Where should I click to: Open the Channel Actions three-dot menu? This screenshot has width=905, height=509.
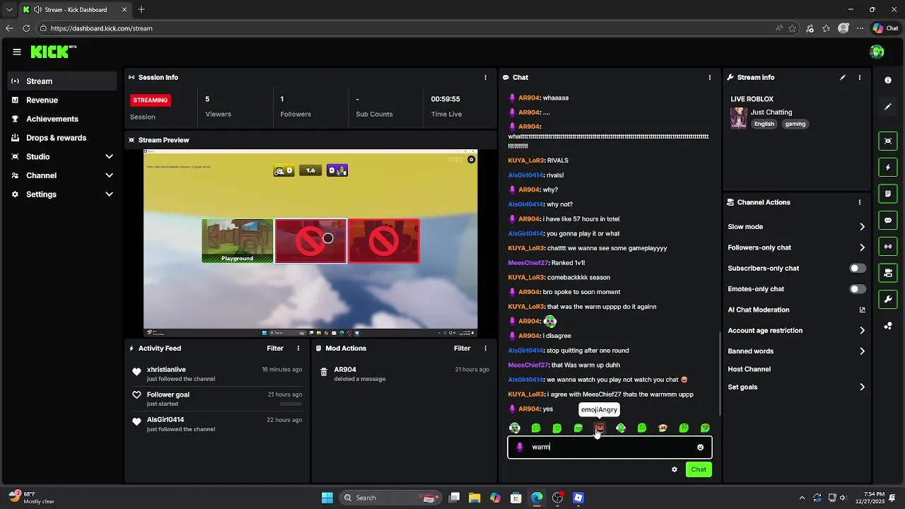point(860,202)
